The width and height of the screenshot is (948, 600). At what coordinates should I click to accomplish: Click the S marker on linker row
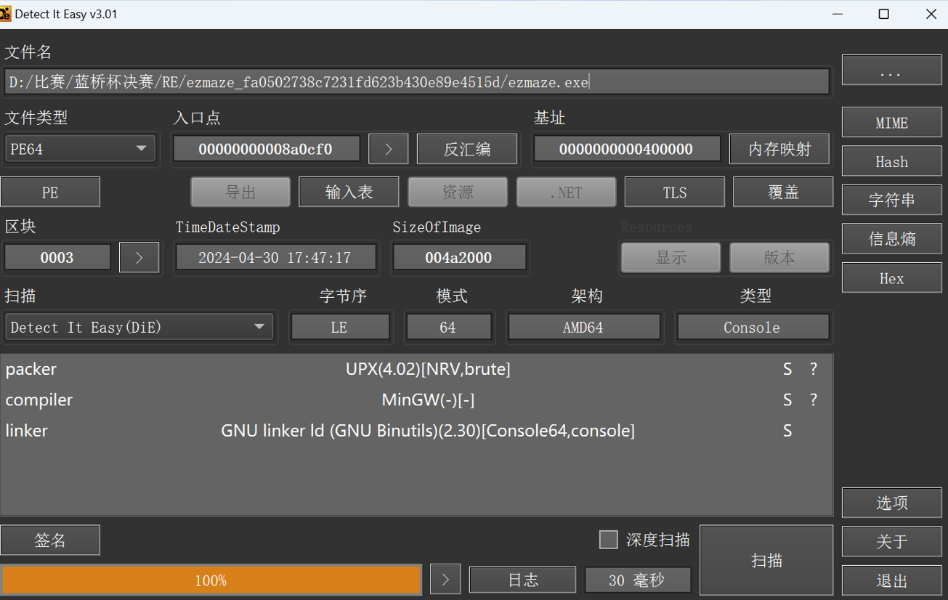point(787,431)
